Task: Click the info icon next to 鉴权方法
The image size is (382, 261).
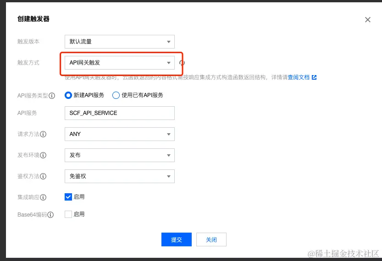Action: [x=43, y=176]
